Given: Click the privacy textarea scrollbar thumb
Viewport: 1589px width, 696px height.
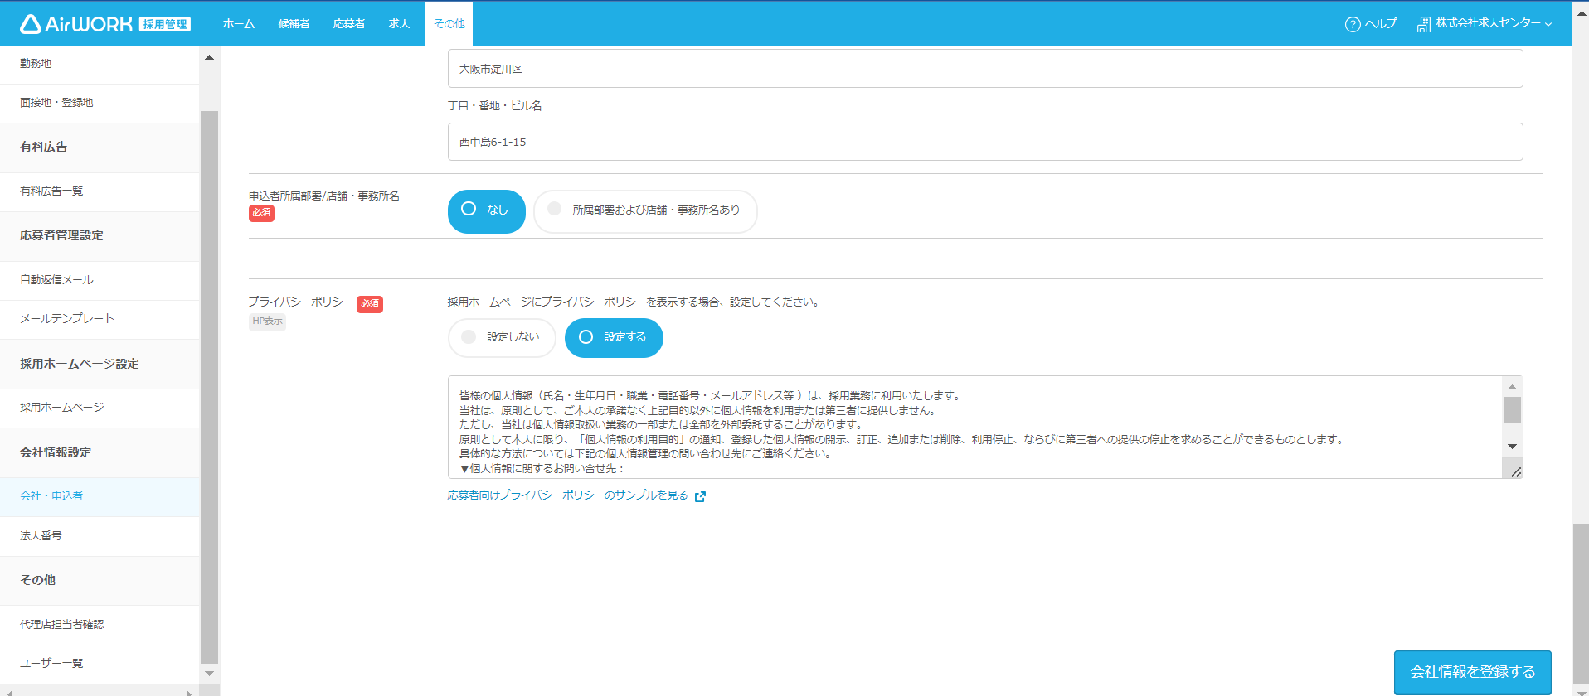Looking at the screenshot, I should click(x=1512, y=410).
